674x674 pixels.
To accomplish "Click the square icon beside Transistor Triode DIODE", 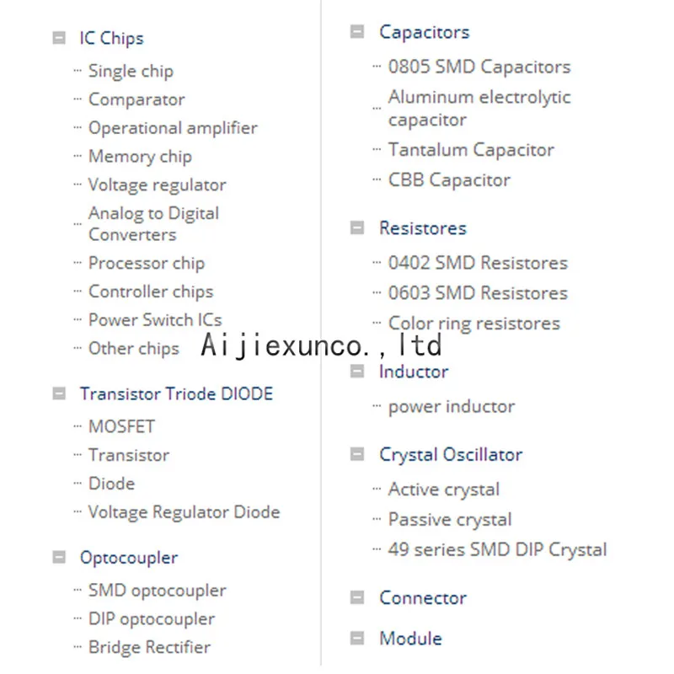I will (58, 393).
